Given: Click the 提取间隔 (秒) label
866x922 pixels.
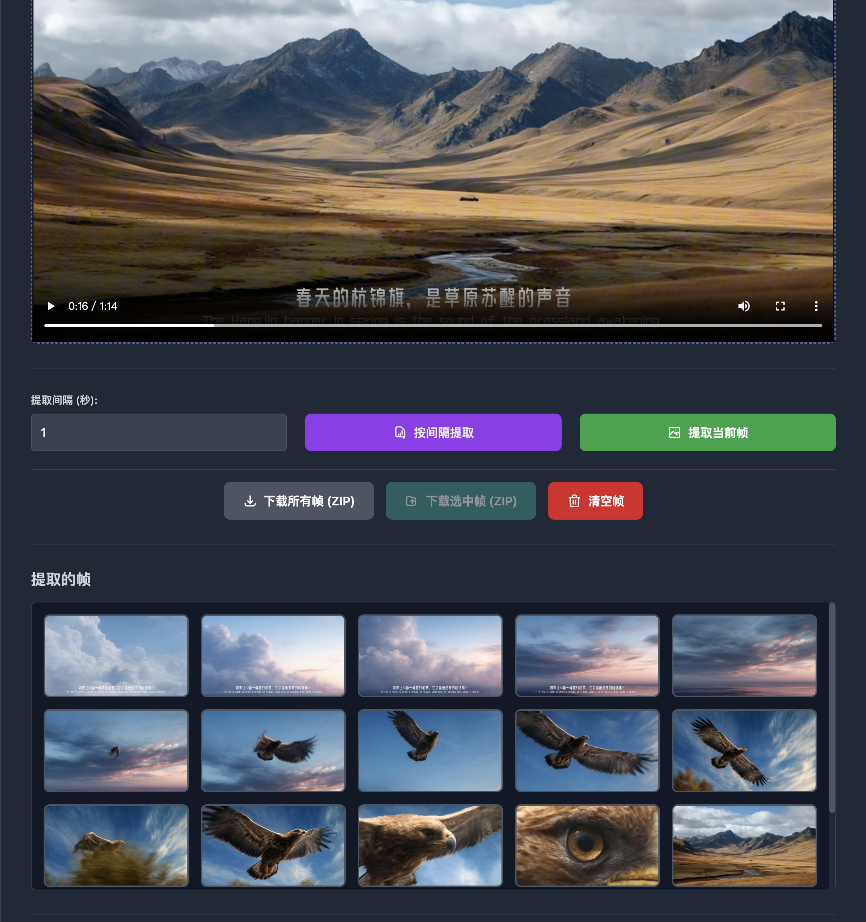Looking at the screenshot, I should (x=64, y=400).
